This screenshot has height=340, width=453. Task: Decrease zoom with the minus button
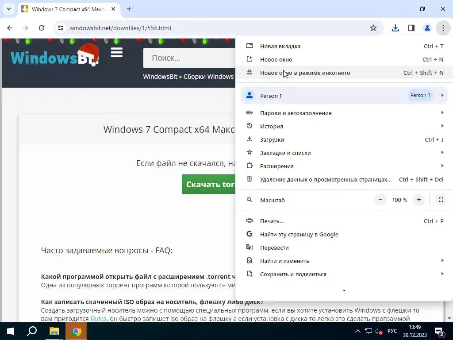click(x=380, y=200)
